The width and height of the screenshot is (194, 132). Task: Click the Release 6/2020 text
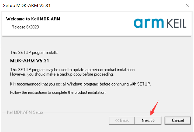point(25,27)
